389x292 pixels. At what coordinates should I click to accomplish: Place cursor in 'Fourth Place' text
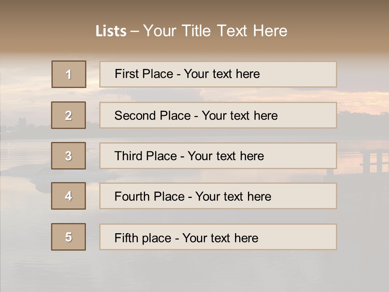(150, 196)
